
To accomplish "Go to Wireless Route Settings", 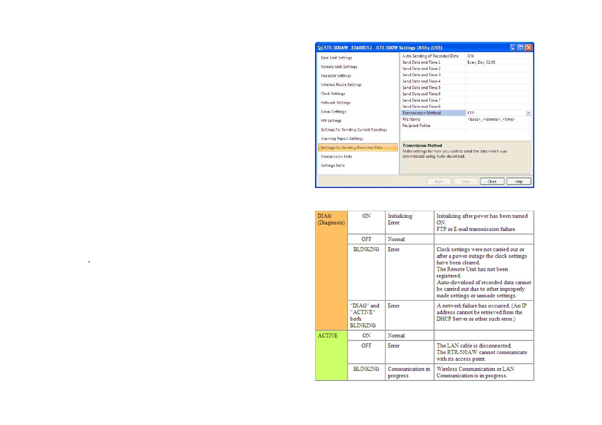I will tap(341, 85).
